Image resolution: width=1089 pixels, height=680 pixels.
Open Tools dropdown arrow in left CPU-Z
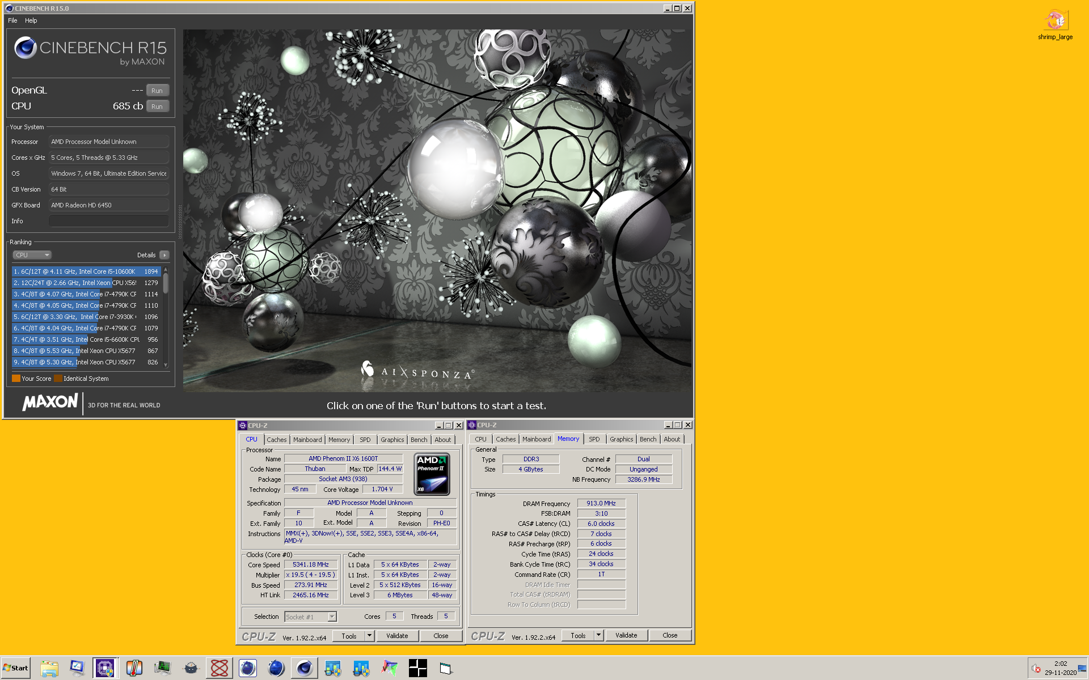click(369, 636)
